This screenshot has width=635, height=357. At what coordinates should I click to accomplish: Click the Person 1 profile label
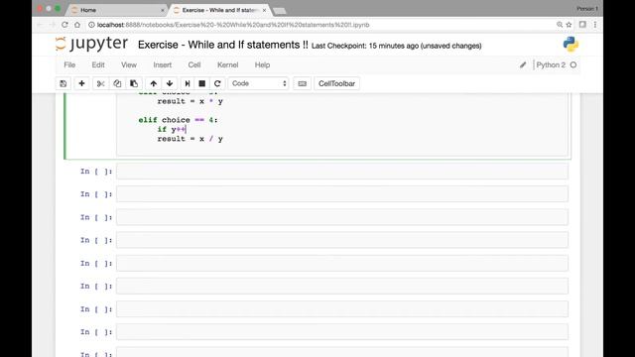pos(587,9)
